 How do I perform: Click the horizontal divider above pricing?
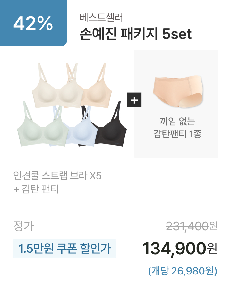[x=115, y=207]
